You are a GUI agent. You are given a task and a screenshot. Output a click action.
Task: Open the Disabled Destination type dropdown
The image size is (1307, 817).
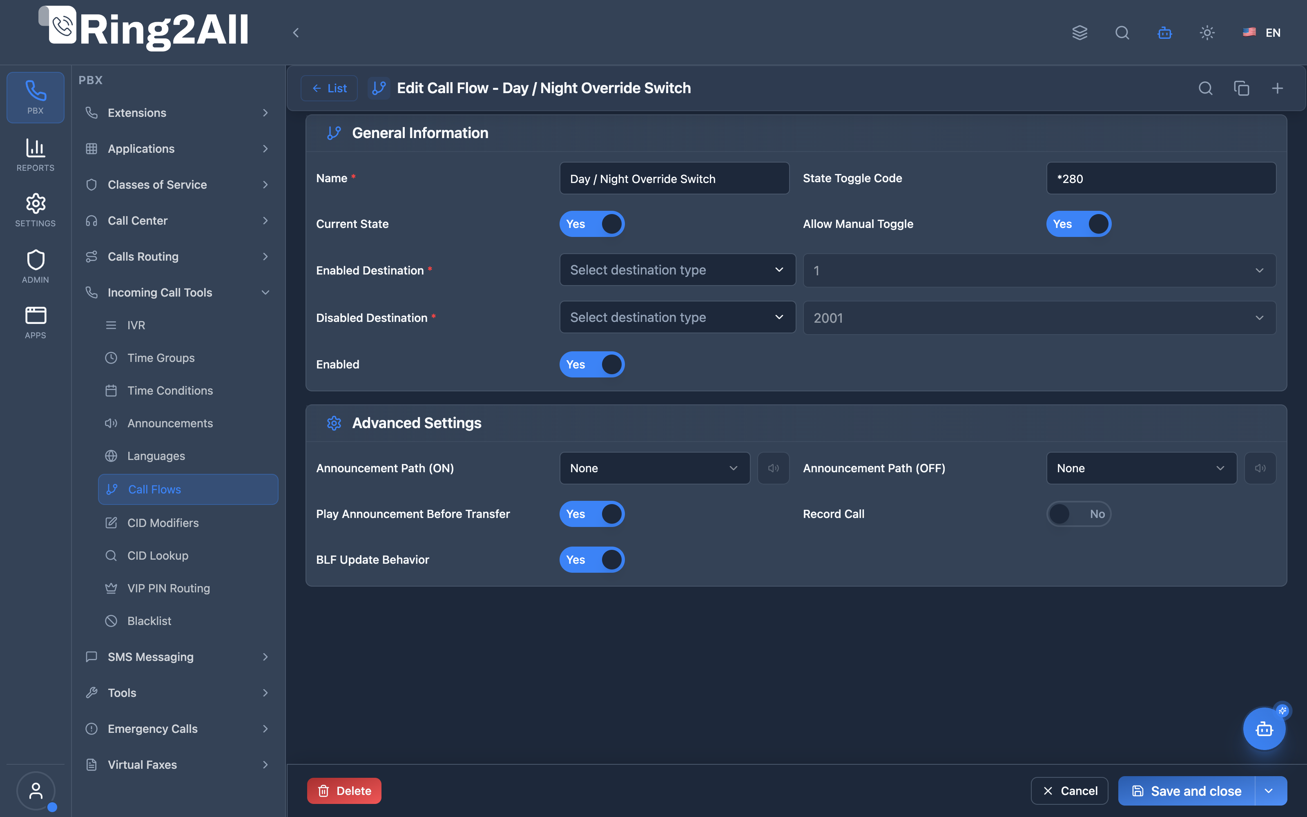(677, 317)
